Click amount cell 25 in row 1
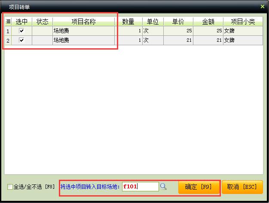The image size is (269, 203). 208,31
